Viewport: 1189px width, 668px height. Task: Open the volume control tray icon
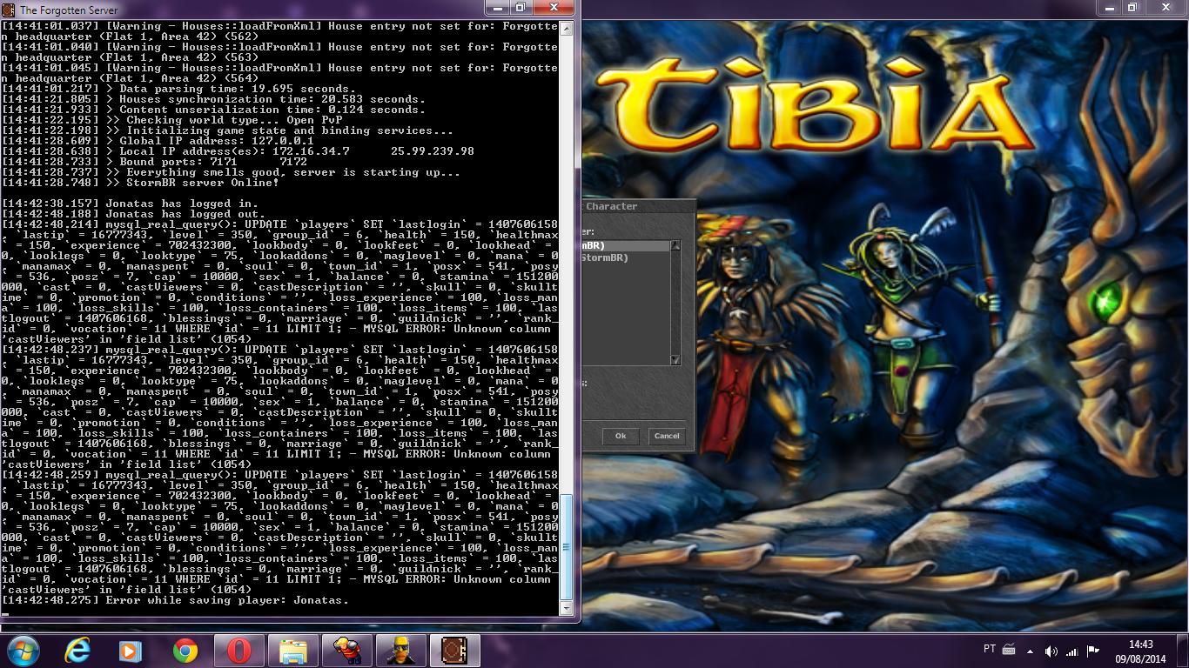[1051, 651]
